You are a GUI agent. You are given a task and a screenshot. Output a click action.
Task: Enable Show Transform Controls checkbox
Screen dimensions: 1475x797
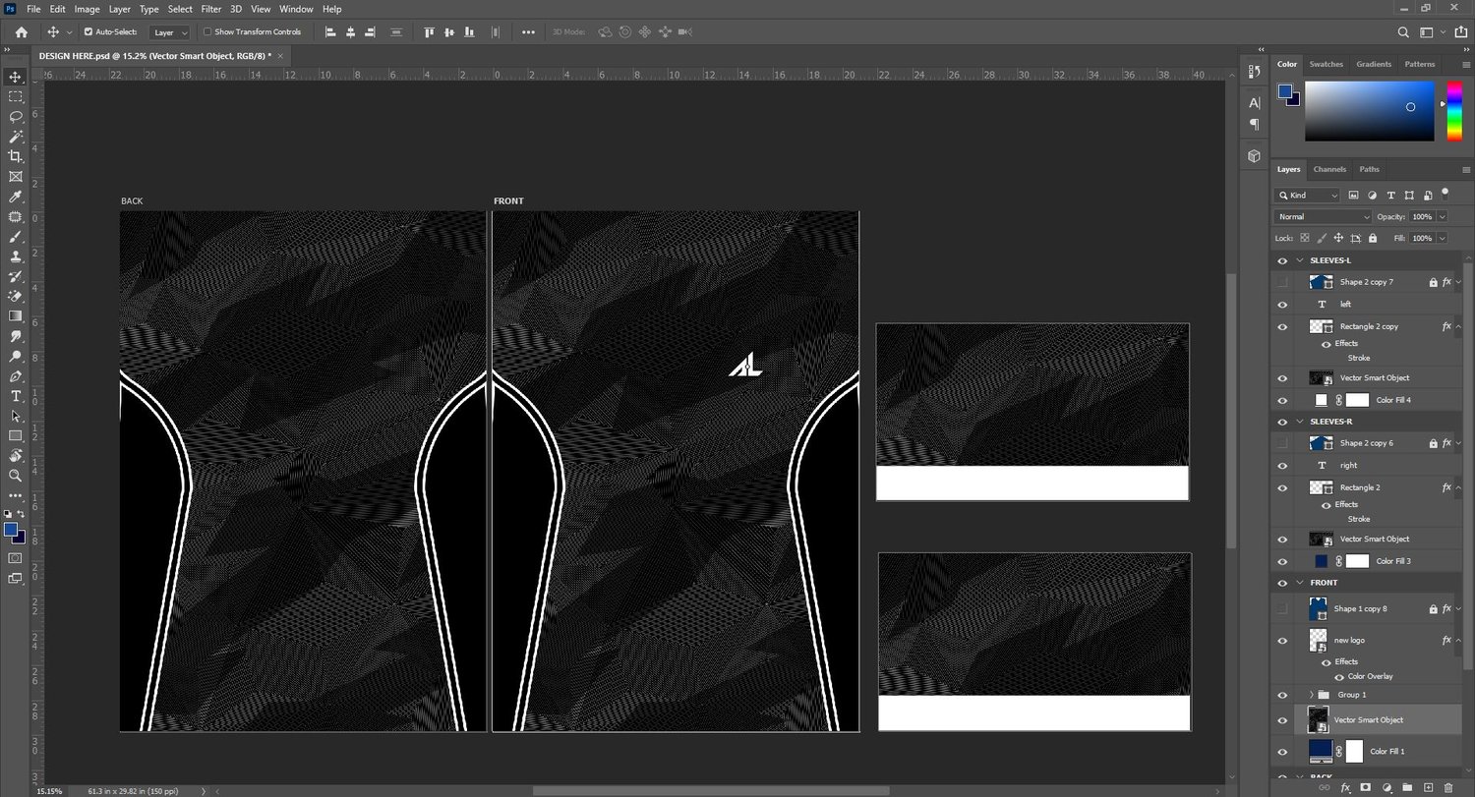click(207, 31)
